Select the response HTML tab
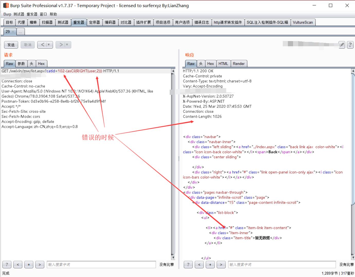Image resolution: width=355 pixels, height=277 pixels. click(223, 64)
